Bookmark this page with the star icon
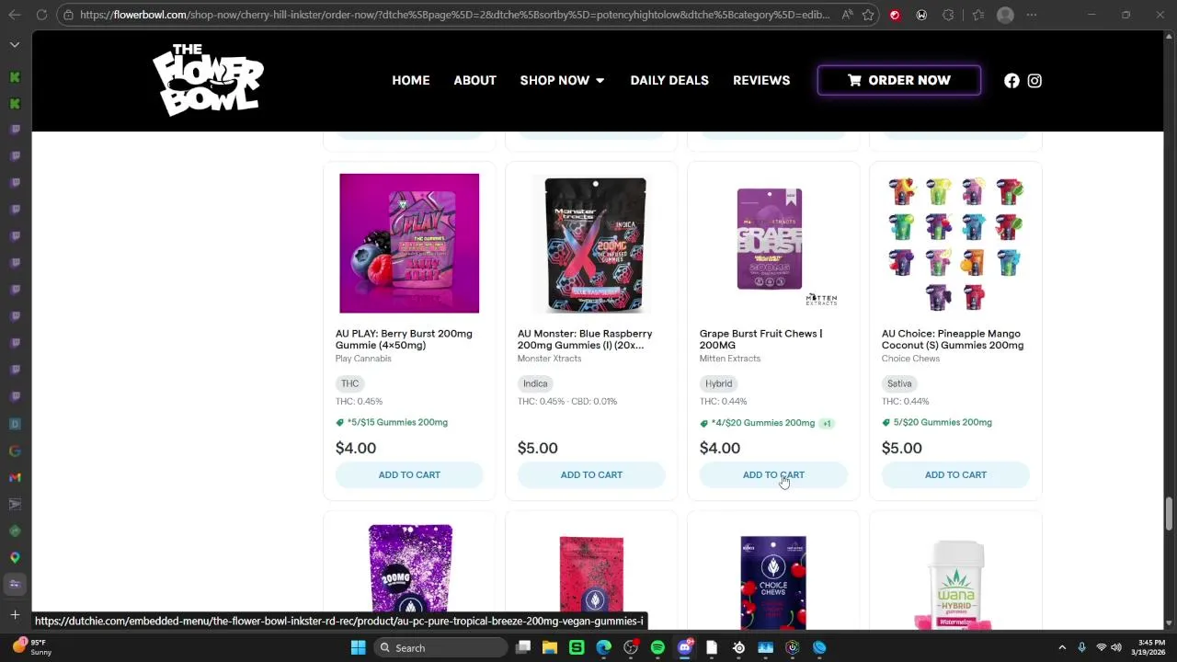 pyautogui.click(x=868, y=15)
